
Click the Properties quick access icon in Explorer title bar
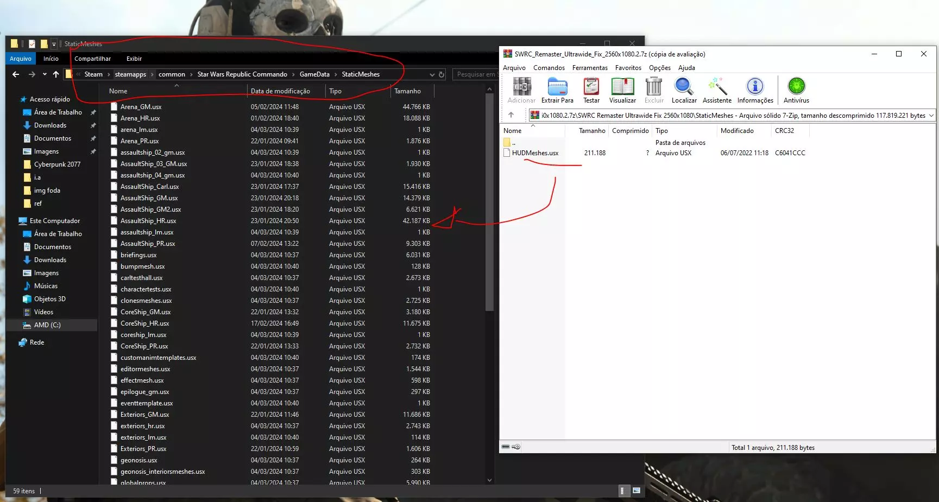point(32,44)
